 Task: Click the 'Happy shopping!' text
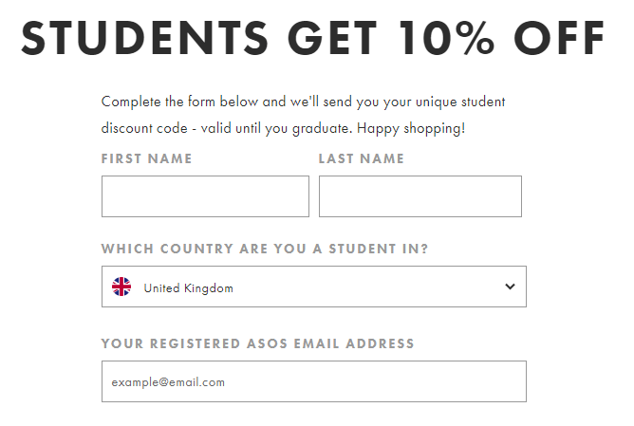click(x=411, y=129)
